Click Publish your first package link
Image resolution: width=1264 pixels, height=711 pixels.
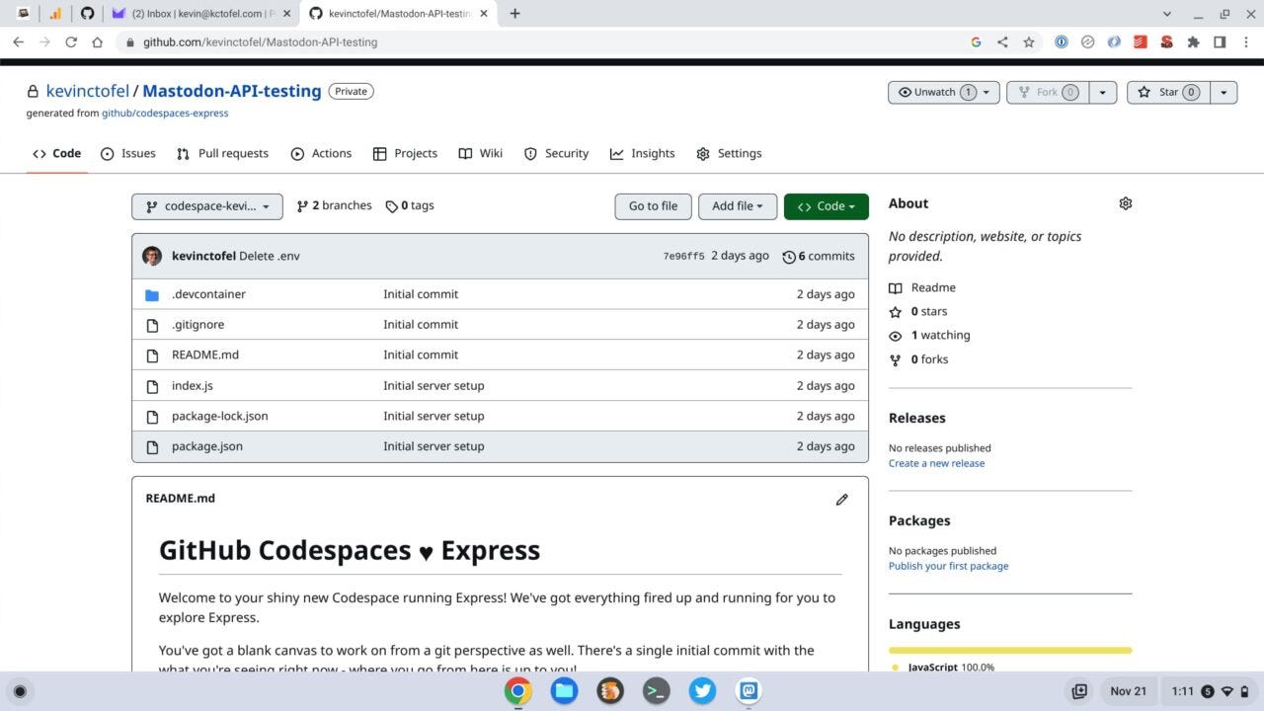[x=948, y=566]
